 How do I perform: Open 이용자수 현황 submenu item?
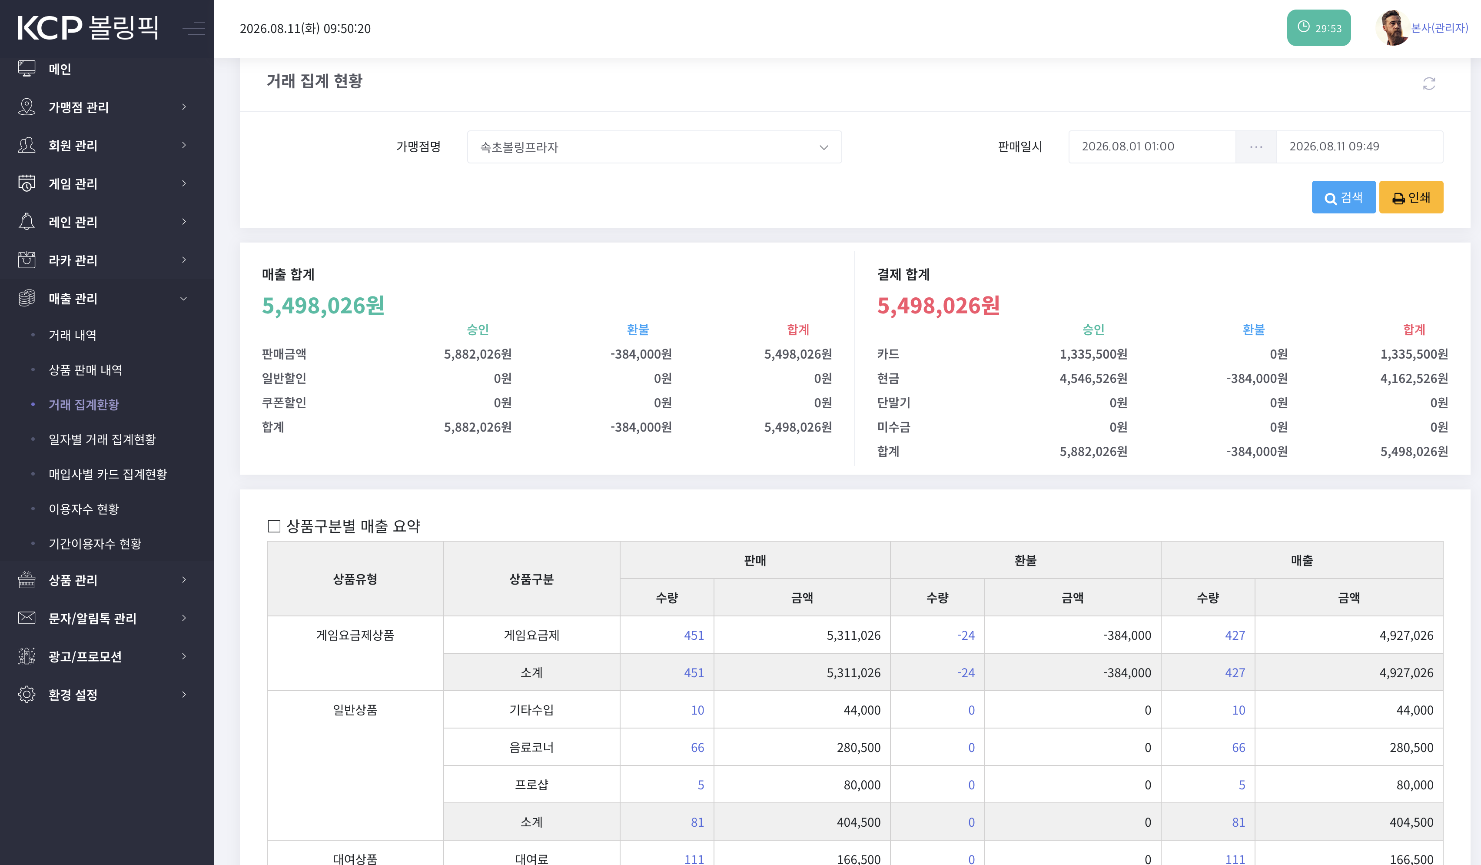(83, 509)
